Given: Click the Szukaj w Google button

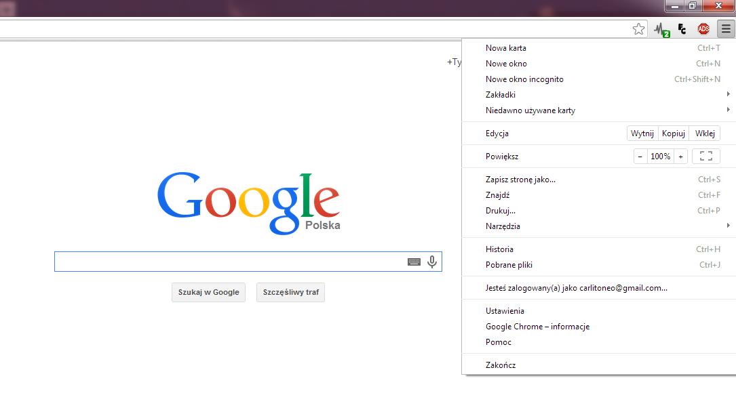Looking at the screenshot, I should tap(208, 292).
